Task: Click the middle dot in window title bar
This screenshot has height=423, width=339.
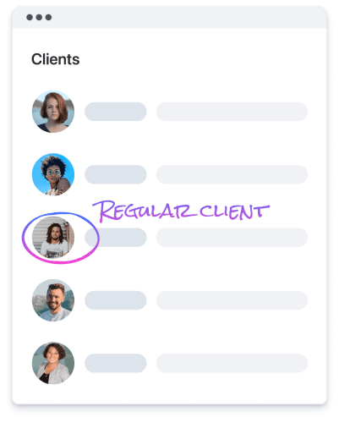Action: pos(39,17)
